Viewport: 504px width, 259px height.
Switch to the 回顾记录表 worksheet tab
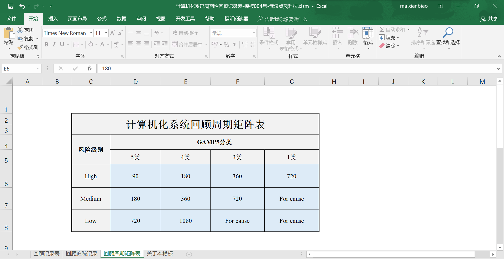[46, 253]
